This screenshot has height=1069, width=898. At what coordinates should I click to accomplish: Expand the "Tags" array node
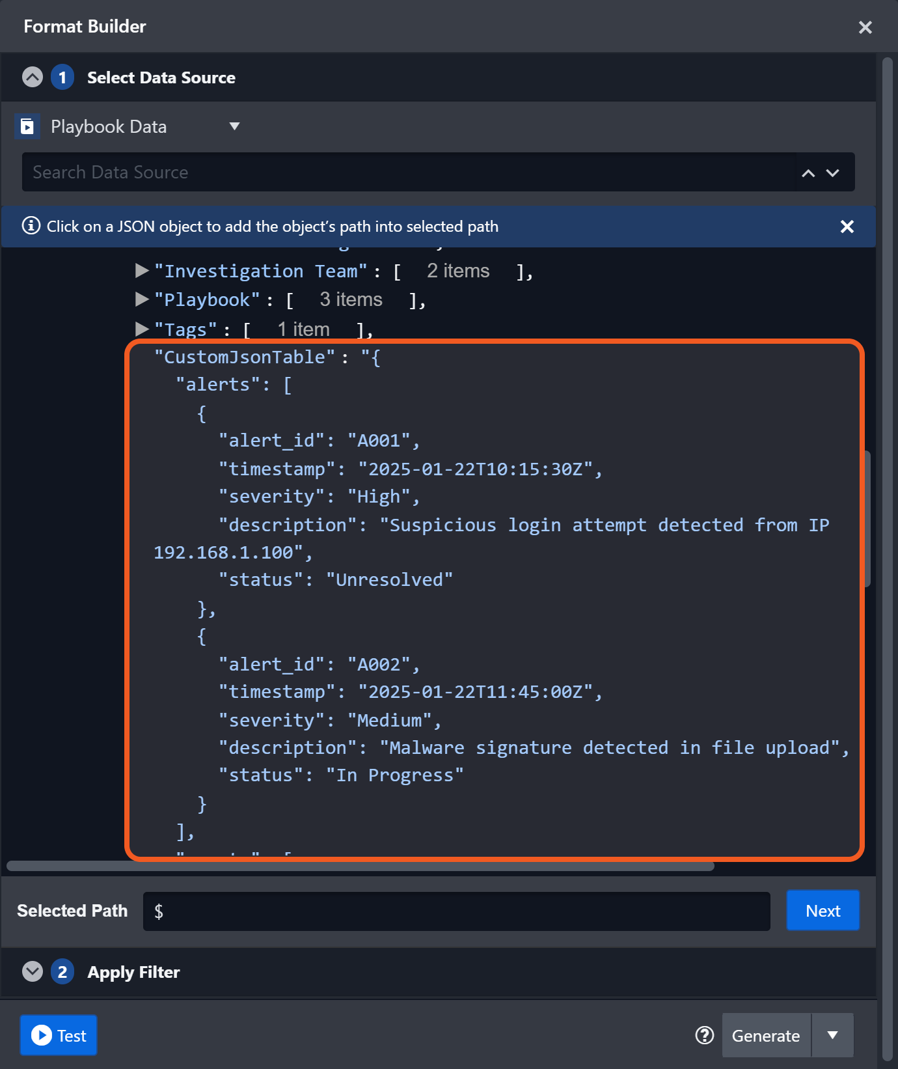tap(142, 329)
